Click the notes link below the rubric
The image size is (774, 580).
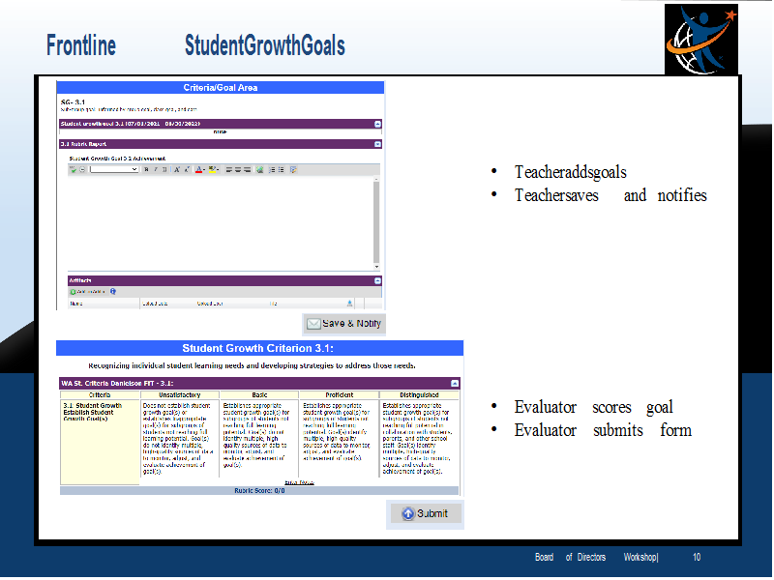pos(299,482)
